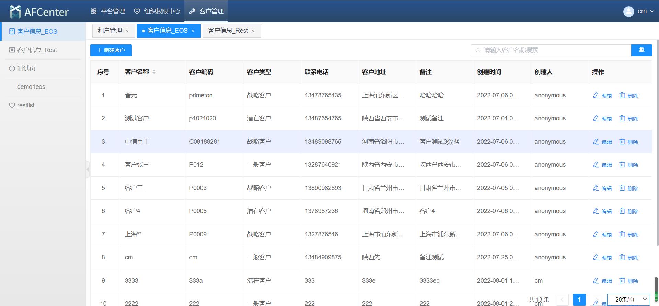Image resolution: width=659 pixels, height=306 pixels.
Task: Close the 租户管理 tab
Action: tap(127, 31)
